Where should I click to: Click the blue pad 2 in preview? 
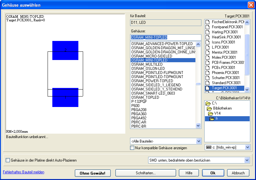[x=65, y=50]
